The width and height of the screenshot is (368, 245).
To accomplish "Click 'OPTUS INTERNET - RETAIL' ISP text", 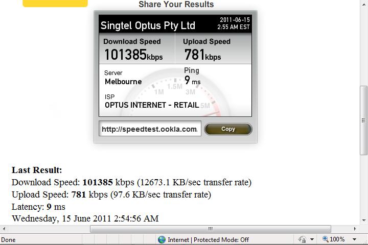I will point(152,105).
